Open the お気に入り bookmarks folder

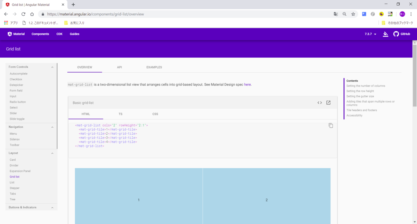click(74, 23)
